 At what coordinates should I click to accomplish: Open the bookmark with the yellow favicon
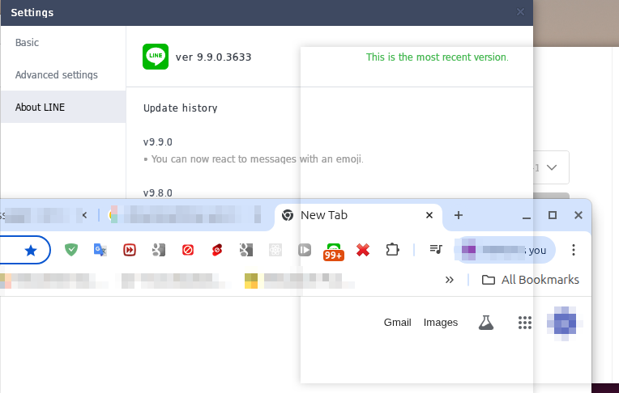coord(299,281)
